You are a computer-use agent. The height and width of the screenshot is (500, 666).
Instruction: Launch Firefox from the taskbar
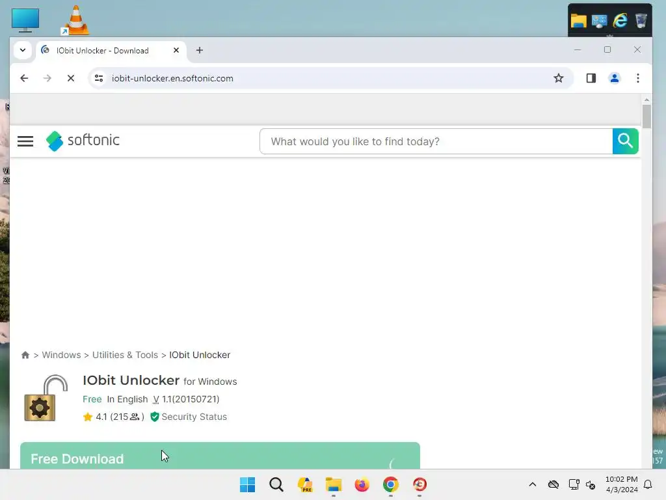[362, 484]
